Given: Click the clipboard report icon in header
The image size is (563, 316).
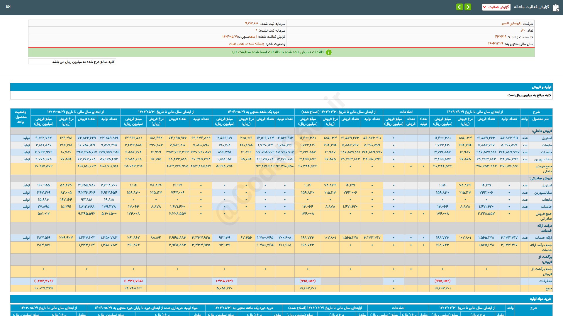Looking at the screenshot, I should (556, 8).
